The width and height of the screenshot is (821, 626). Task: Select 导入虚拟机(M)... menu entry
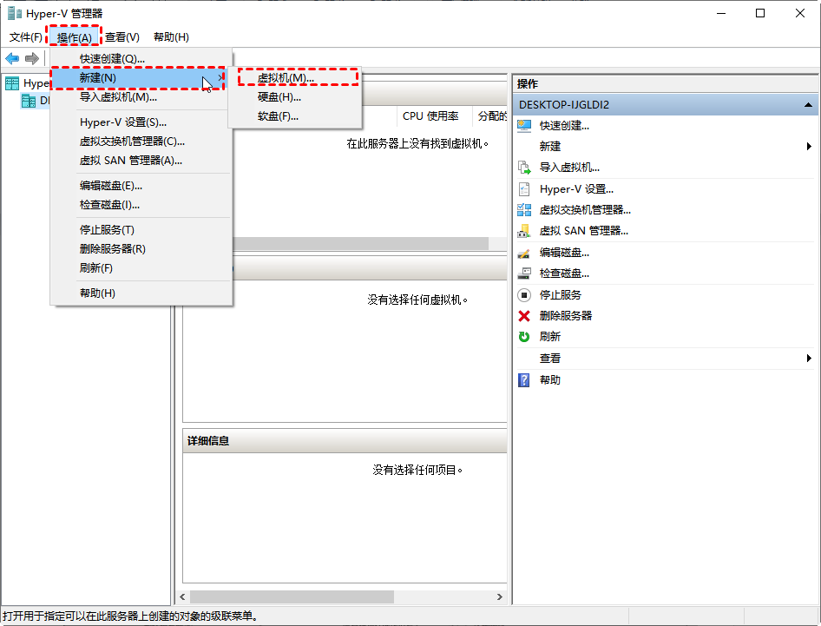point(118,97)
